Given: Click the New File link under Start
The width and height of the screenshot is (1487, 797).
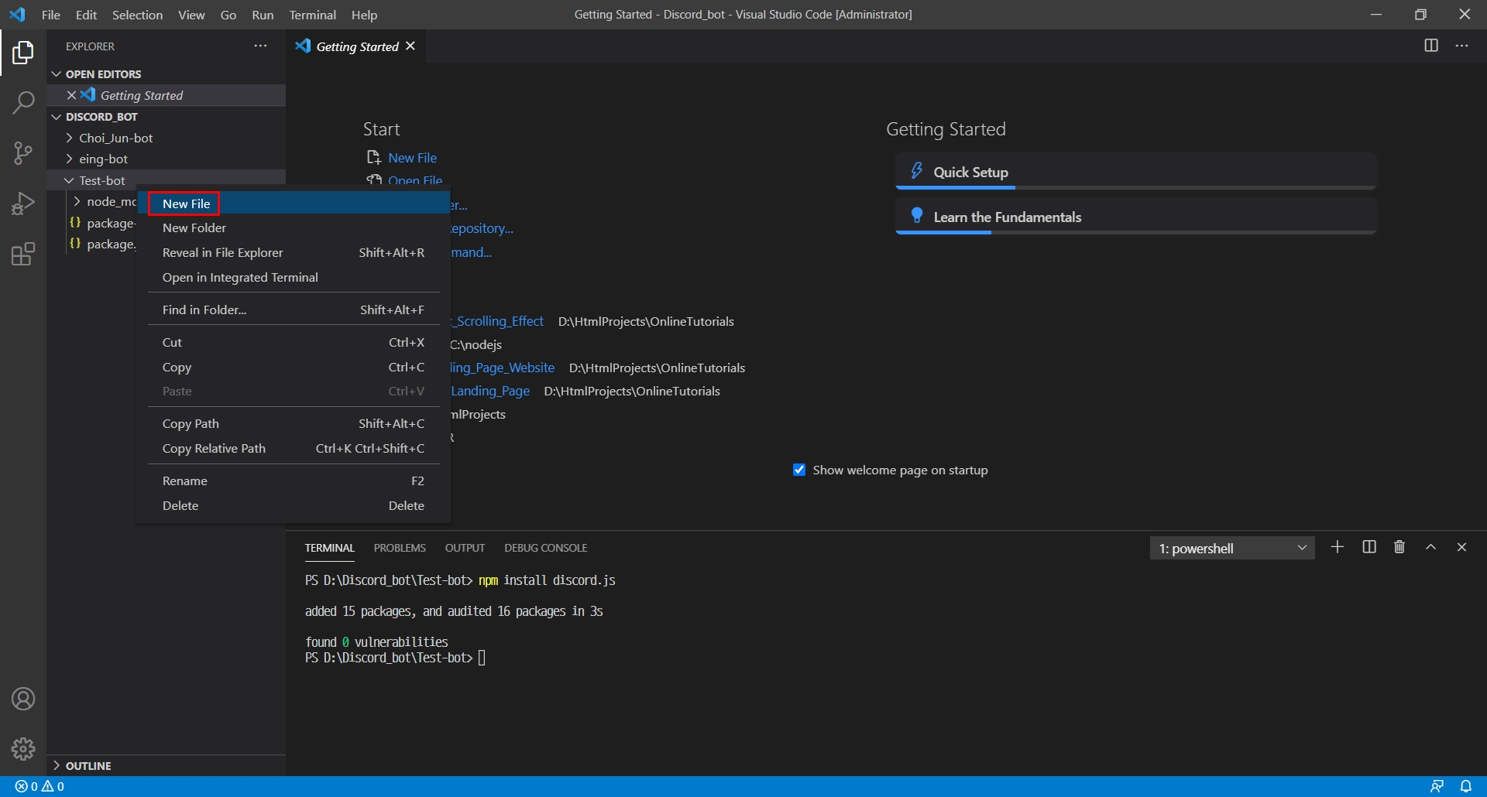Looking at the screenshot, I should click(412, 158).
